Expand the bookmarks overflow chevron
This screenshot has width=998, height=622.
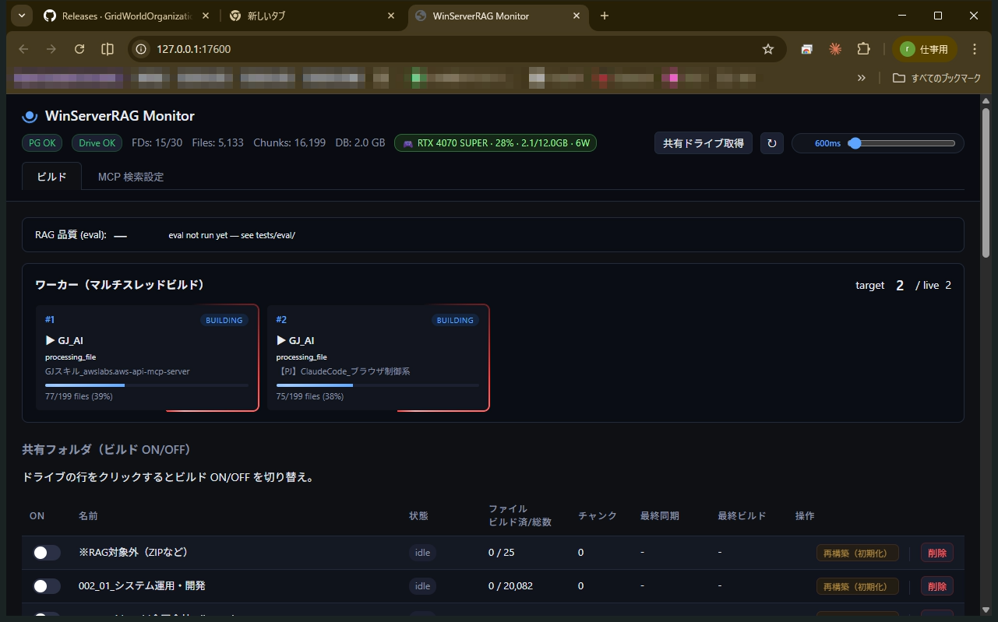862,78
